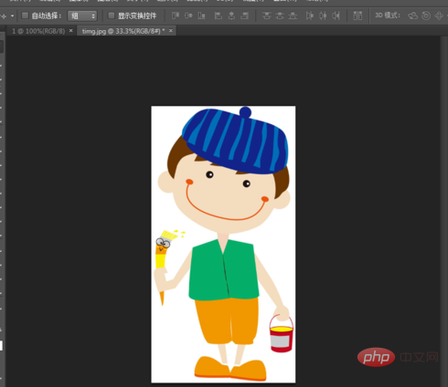Click the Distribute Bottom Edges icon

coord(293,16)
